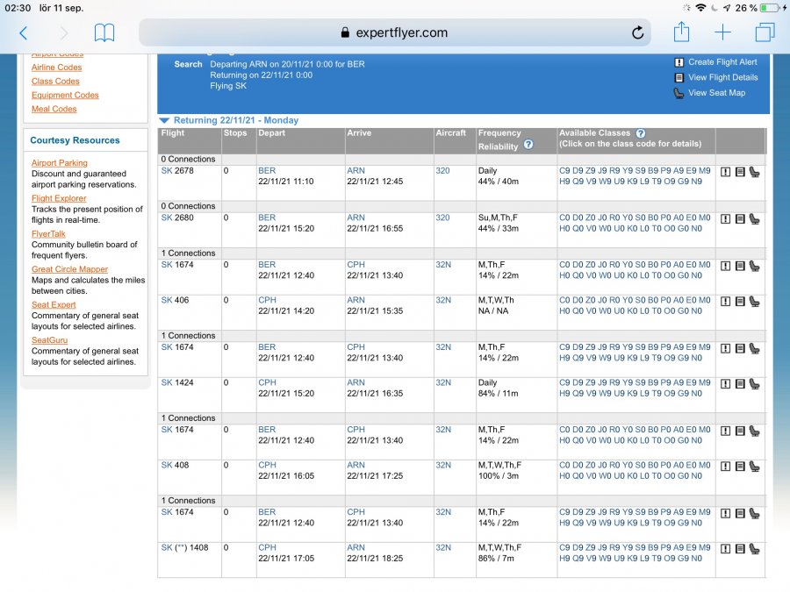Open seat map for SK 1424
The width and height of the screenshot is (790, 592).
755,383
